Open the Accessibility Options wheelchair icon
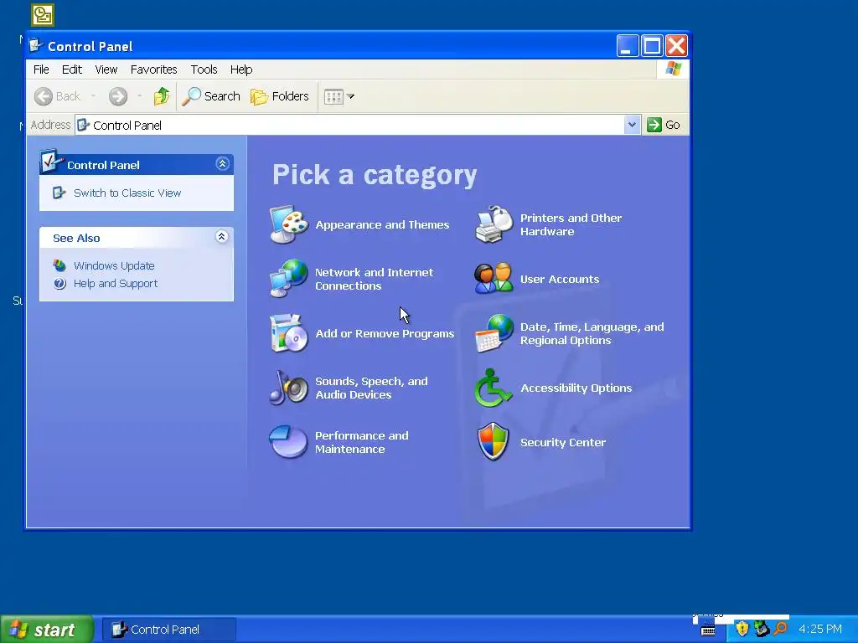Image resolution: width=858 pixels, height=643 pixels. [x=493, y=388]
